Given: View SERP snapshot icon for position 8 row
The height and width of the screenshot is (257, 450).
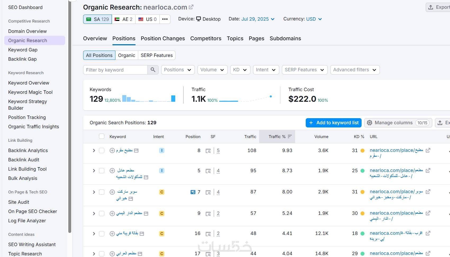Looking at the screenshot, I should [x=208, y=151].
